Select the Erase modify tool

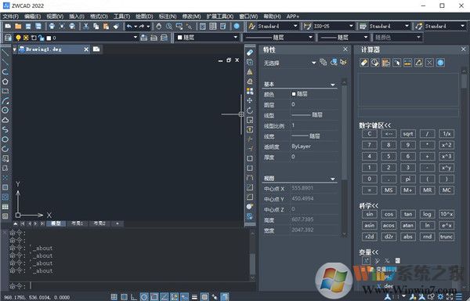[250, 53]
